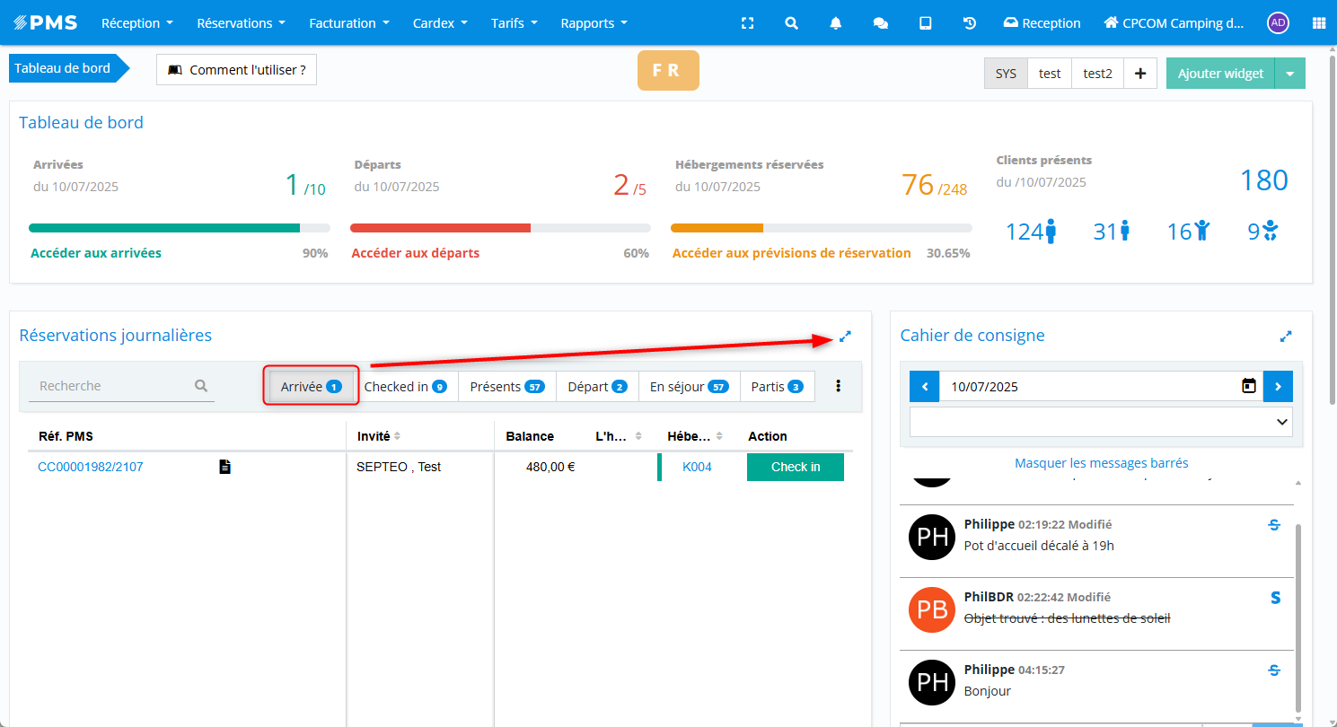Switch to the Checked in tab
The width and height of the screenshot is (1337, 727).
(405, 387)
